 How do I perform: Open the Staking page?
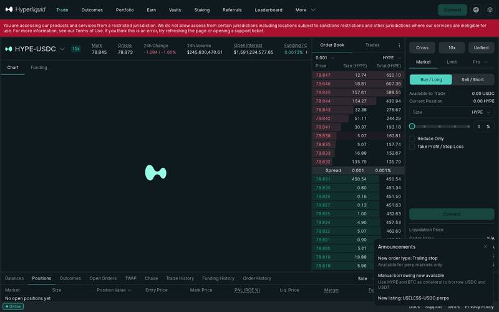click(201, 10)
